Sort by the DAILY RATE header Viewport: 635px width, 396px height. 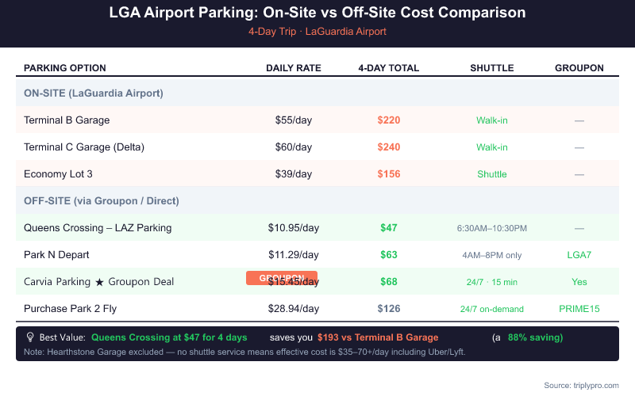[294, 68]
